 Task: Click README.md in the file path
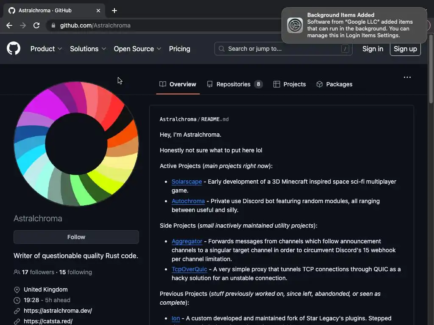pos(215,119)
